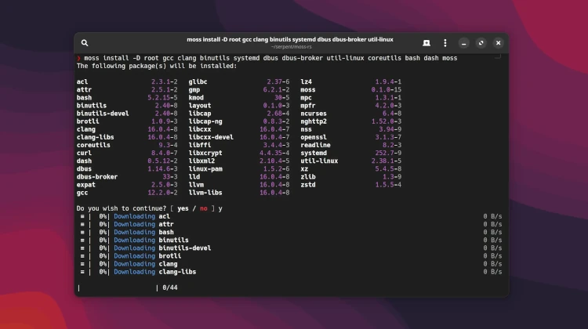The height and width of the screenshot is (329, 588).
Task: Click the overall progress bar showing 0/44
Action: click(x=118, y=287)
